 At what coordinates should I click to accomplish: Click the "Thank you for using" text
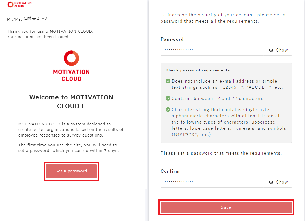50,31
